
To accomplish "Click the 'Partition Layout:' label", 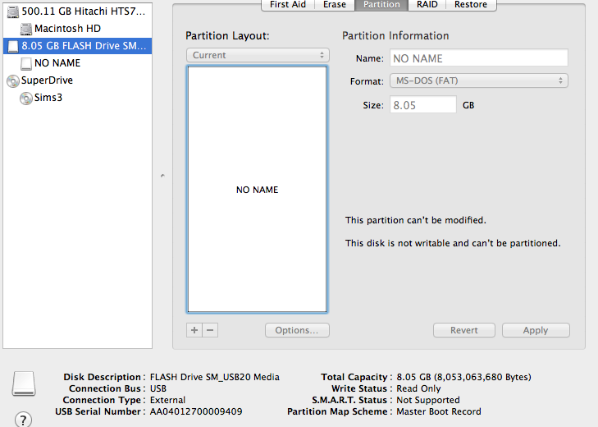I will click(227, 36).
